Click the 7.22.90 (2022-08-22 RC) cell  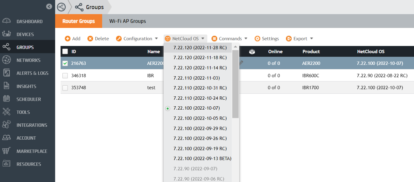pos(382,76)
